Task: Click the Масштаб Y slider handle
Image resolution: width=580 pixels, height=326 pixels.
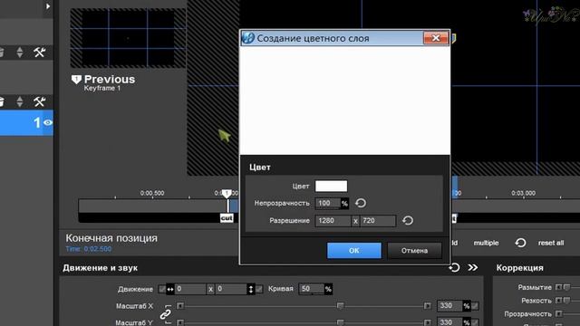Action: point(340,322)
